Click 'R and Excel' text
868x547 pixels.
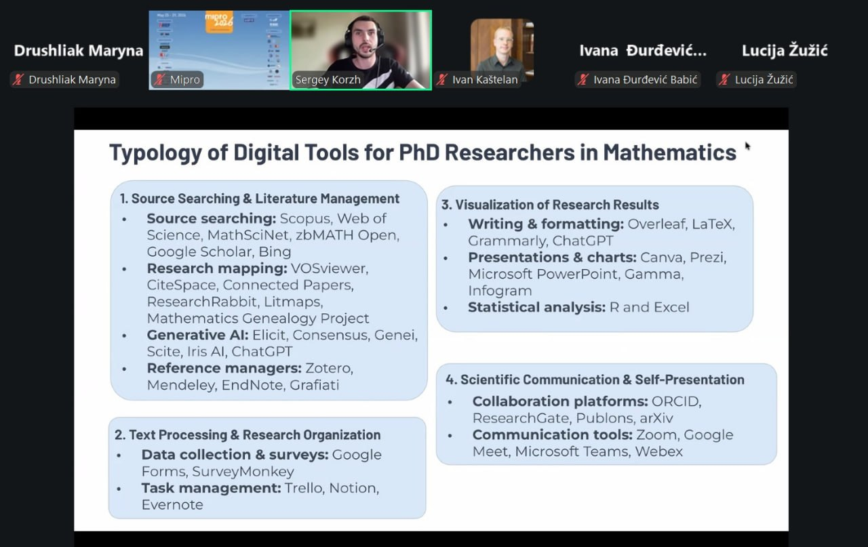[x=649, y=308]
